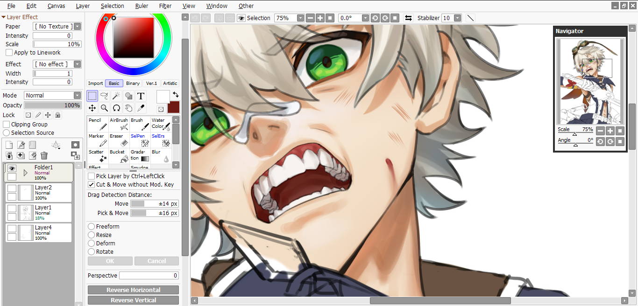Open the File menu
Screen dimensions: 638x306
click(11, 6)
